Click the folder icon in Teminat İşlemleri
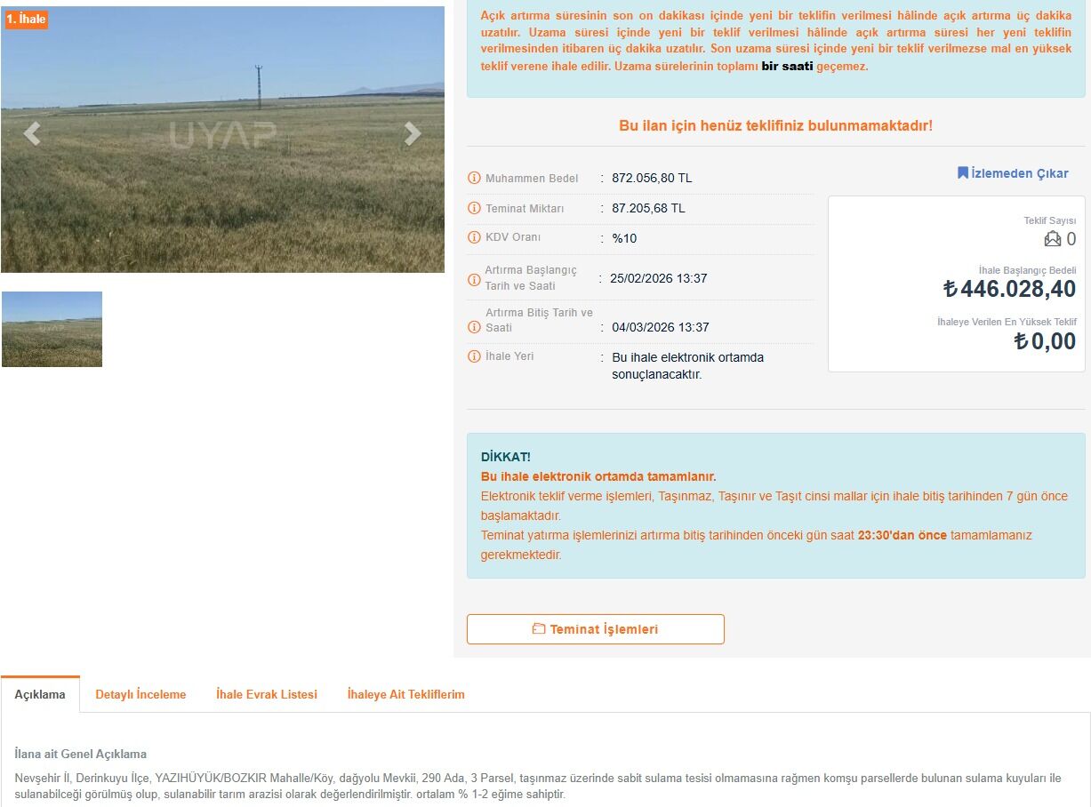The width and height of the screenshot is (1091, 807). [539, 629]
